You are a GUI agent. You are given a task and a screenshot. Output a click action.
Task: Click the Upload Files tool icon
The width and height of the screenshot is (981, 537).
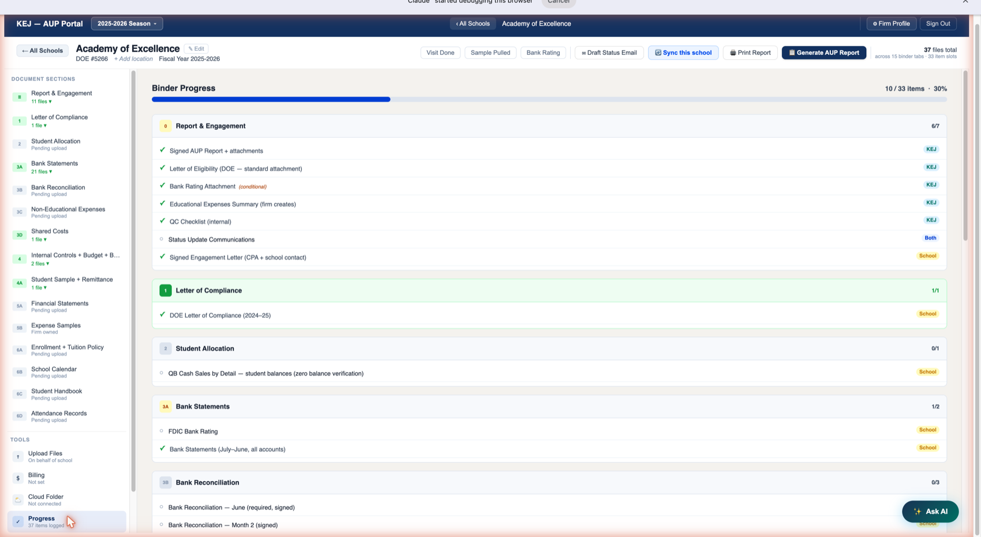coord(18,457)
